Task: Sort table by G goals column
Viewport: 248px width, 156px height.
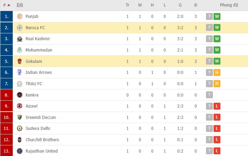Action: (x=180, y=5)
